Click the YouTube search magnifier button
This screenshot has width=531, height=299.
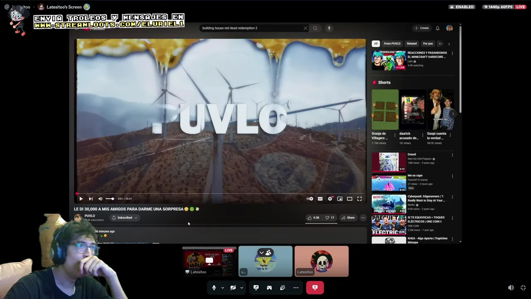pos(315,28)
